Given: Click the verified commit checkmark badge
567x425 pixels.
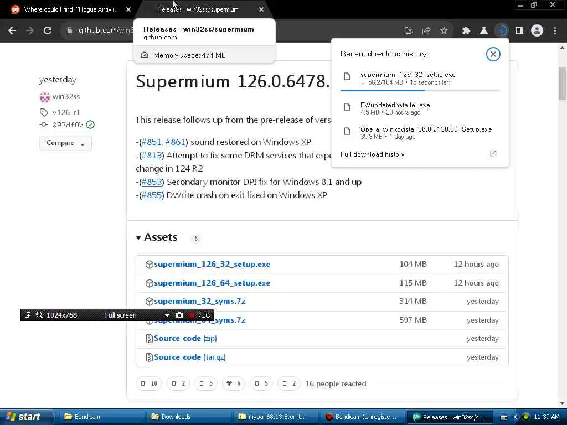Looking at the screenshot, I should pyautogui.click(x=90, y=125).
